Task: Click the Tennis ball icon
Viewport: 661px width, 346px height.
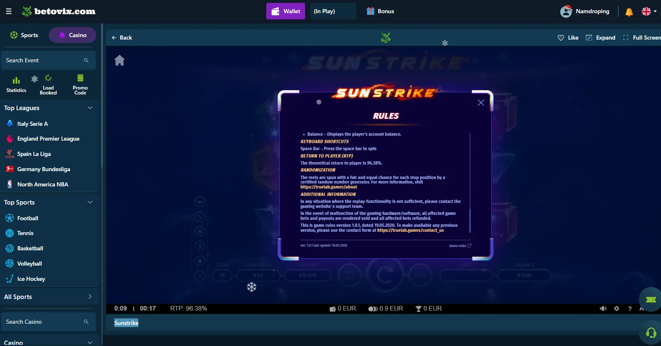Action: [x=9, y=233]
